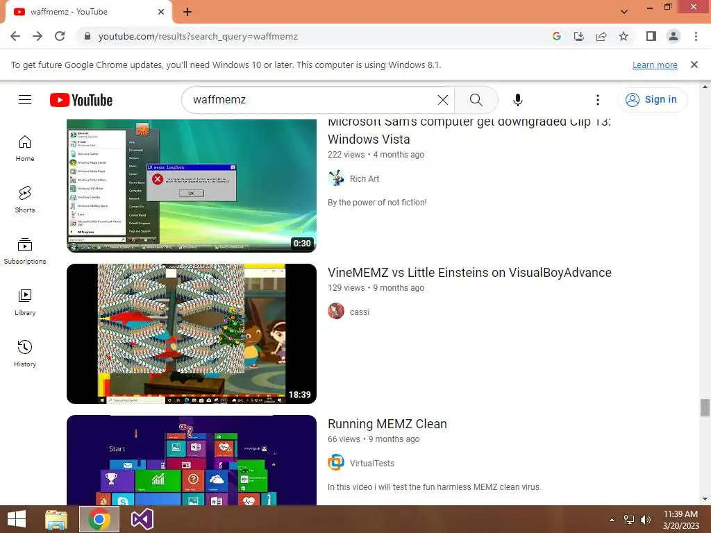Bookmark this page with star
Viewport: 711px width, 533px height.
point(624,36)
